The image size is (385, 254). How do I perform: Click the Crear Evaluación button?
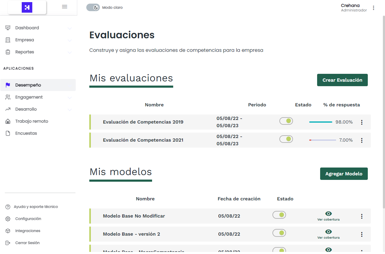pyautogui.click(x=342, y=80)
